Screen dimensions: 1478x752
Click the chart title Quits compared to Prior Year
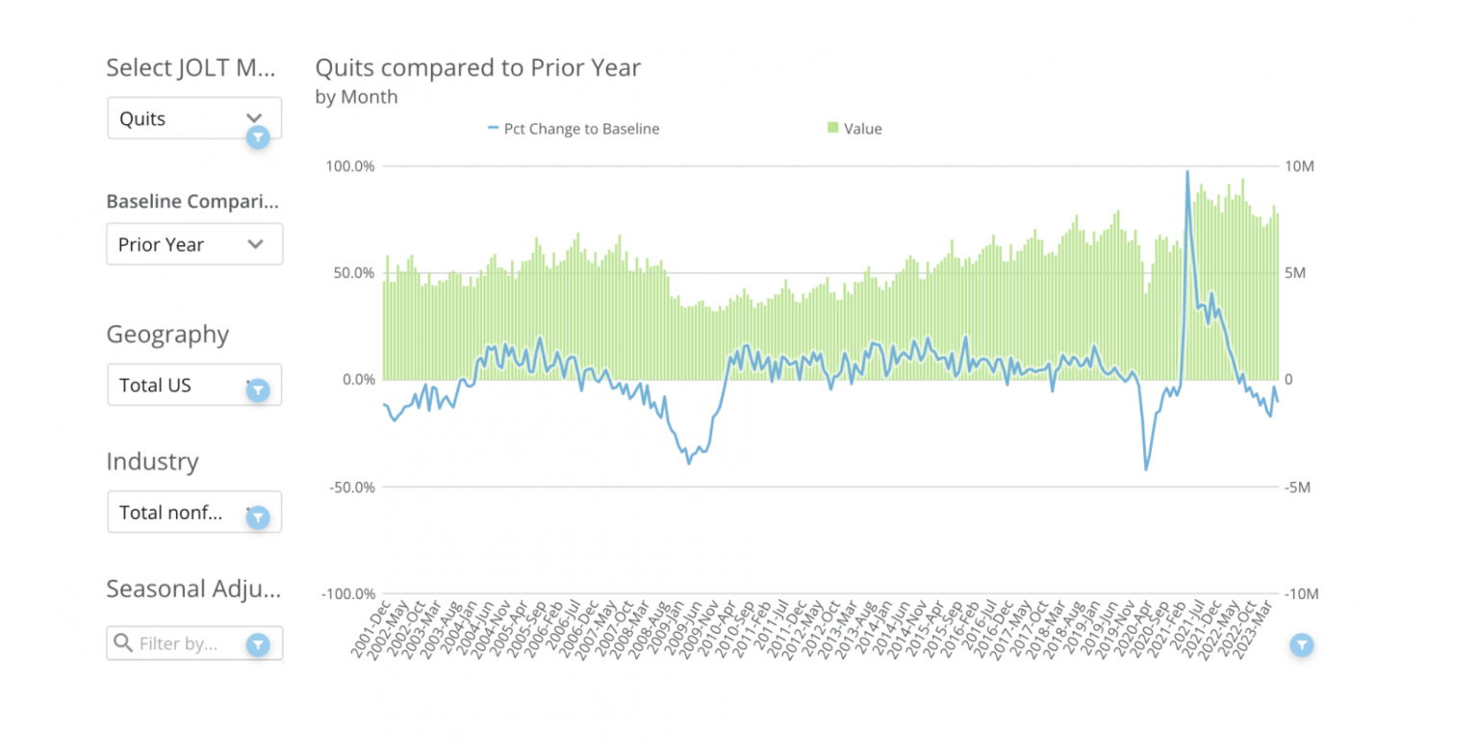coord(477,67)
